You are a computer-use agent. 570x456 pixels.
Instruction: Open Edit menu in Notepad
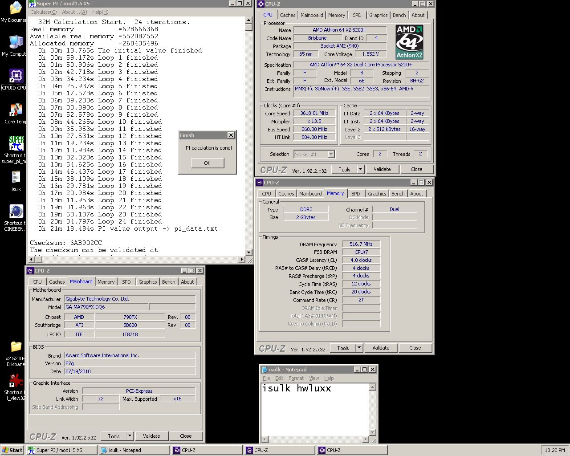(279, 378)
